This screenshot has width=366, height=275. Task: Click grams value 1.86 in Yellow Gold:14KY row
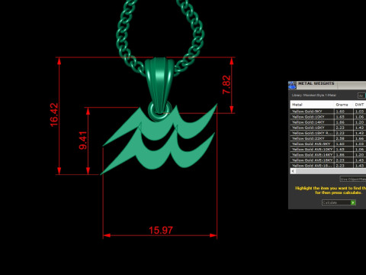pos(340,122)
